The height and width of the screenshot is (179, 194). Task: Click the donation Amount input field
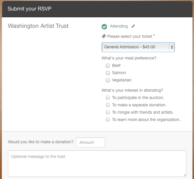[x=90, y=142]
